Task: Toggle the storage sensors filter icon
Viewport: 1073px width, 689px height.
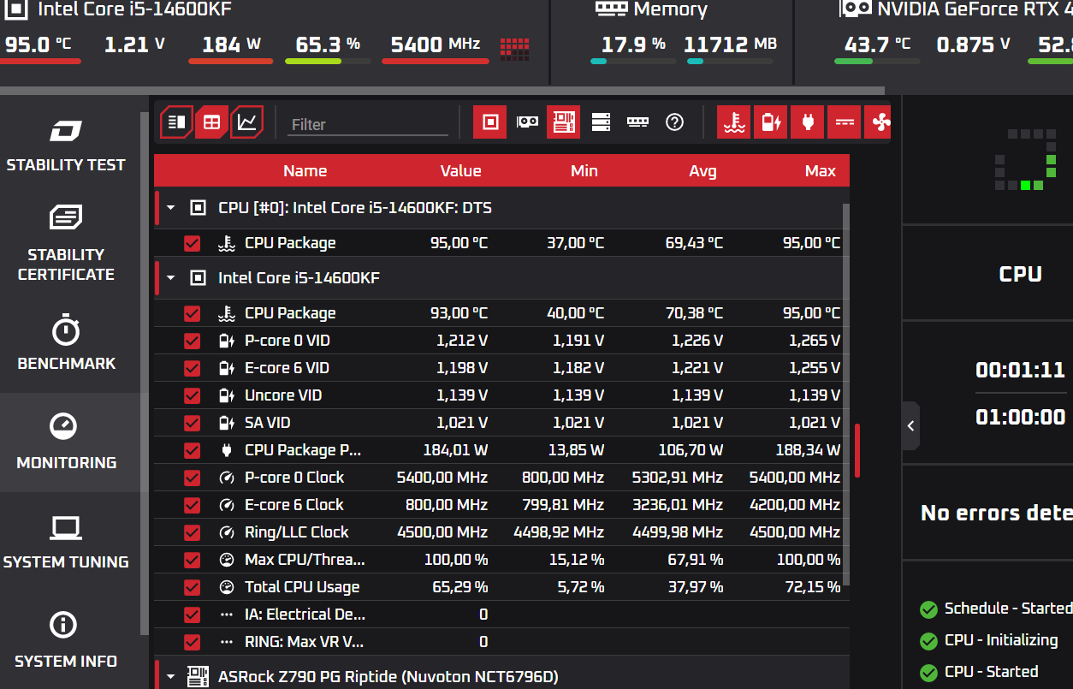Action: click(x=601, y=122)
